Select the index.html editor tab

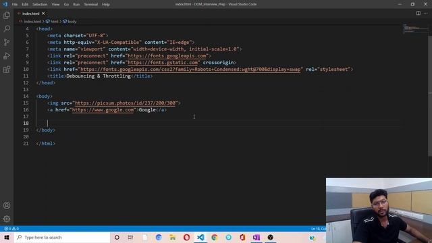[31, 13]
